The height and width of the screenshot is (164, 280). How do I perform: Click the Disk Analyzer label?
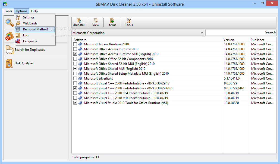[24, 63]
